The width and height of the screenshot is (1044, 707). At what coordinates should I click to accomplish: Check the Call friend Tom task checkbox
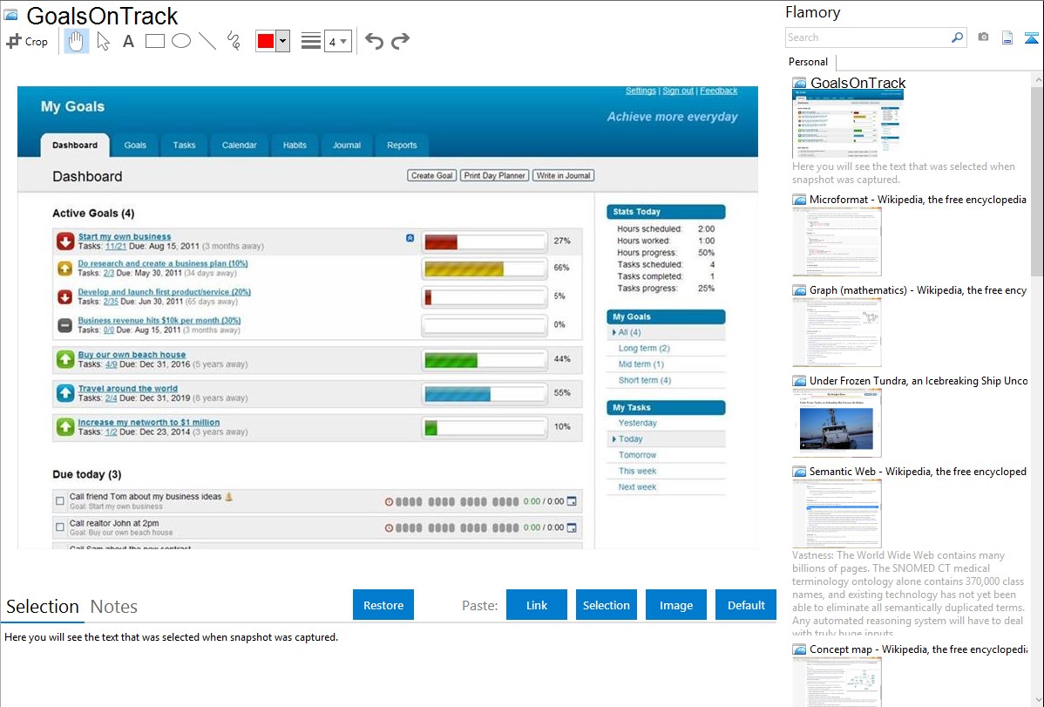(x=60, y=500)
